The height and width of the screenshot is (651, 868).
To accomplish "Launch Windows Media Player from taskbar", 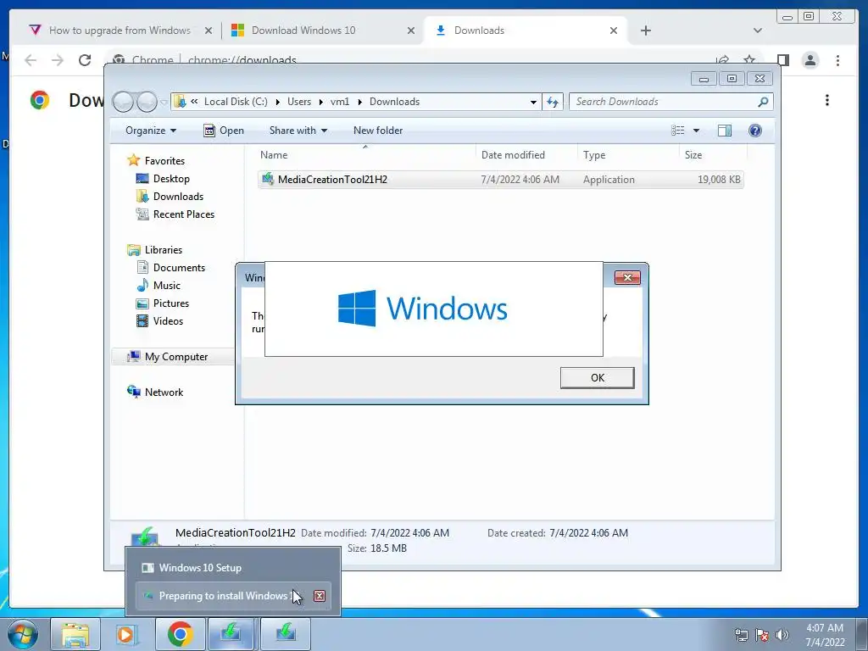I will coord(127,634).
